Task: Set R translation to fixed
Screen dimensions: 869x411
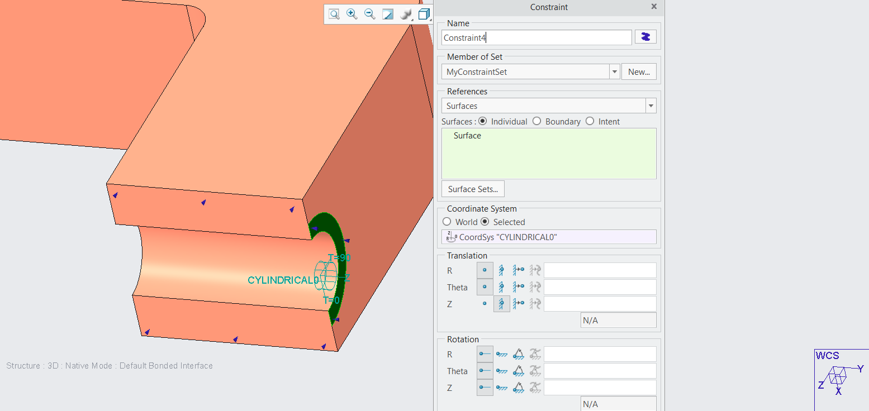Action: pyautogui.click(x=501, y=270)
